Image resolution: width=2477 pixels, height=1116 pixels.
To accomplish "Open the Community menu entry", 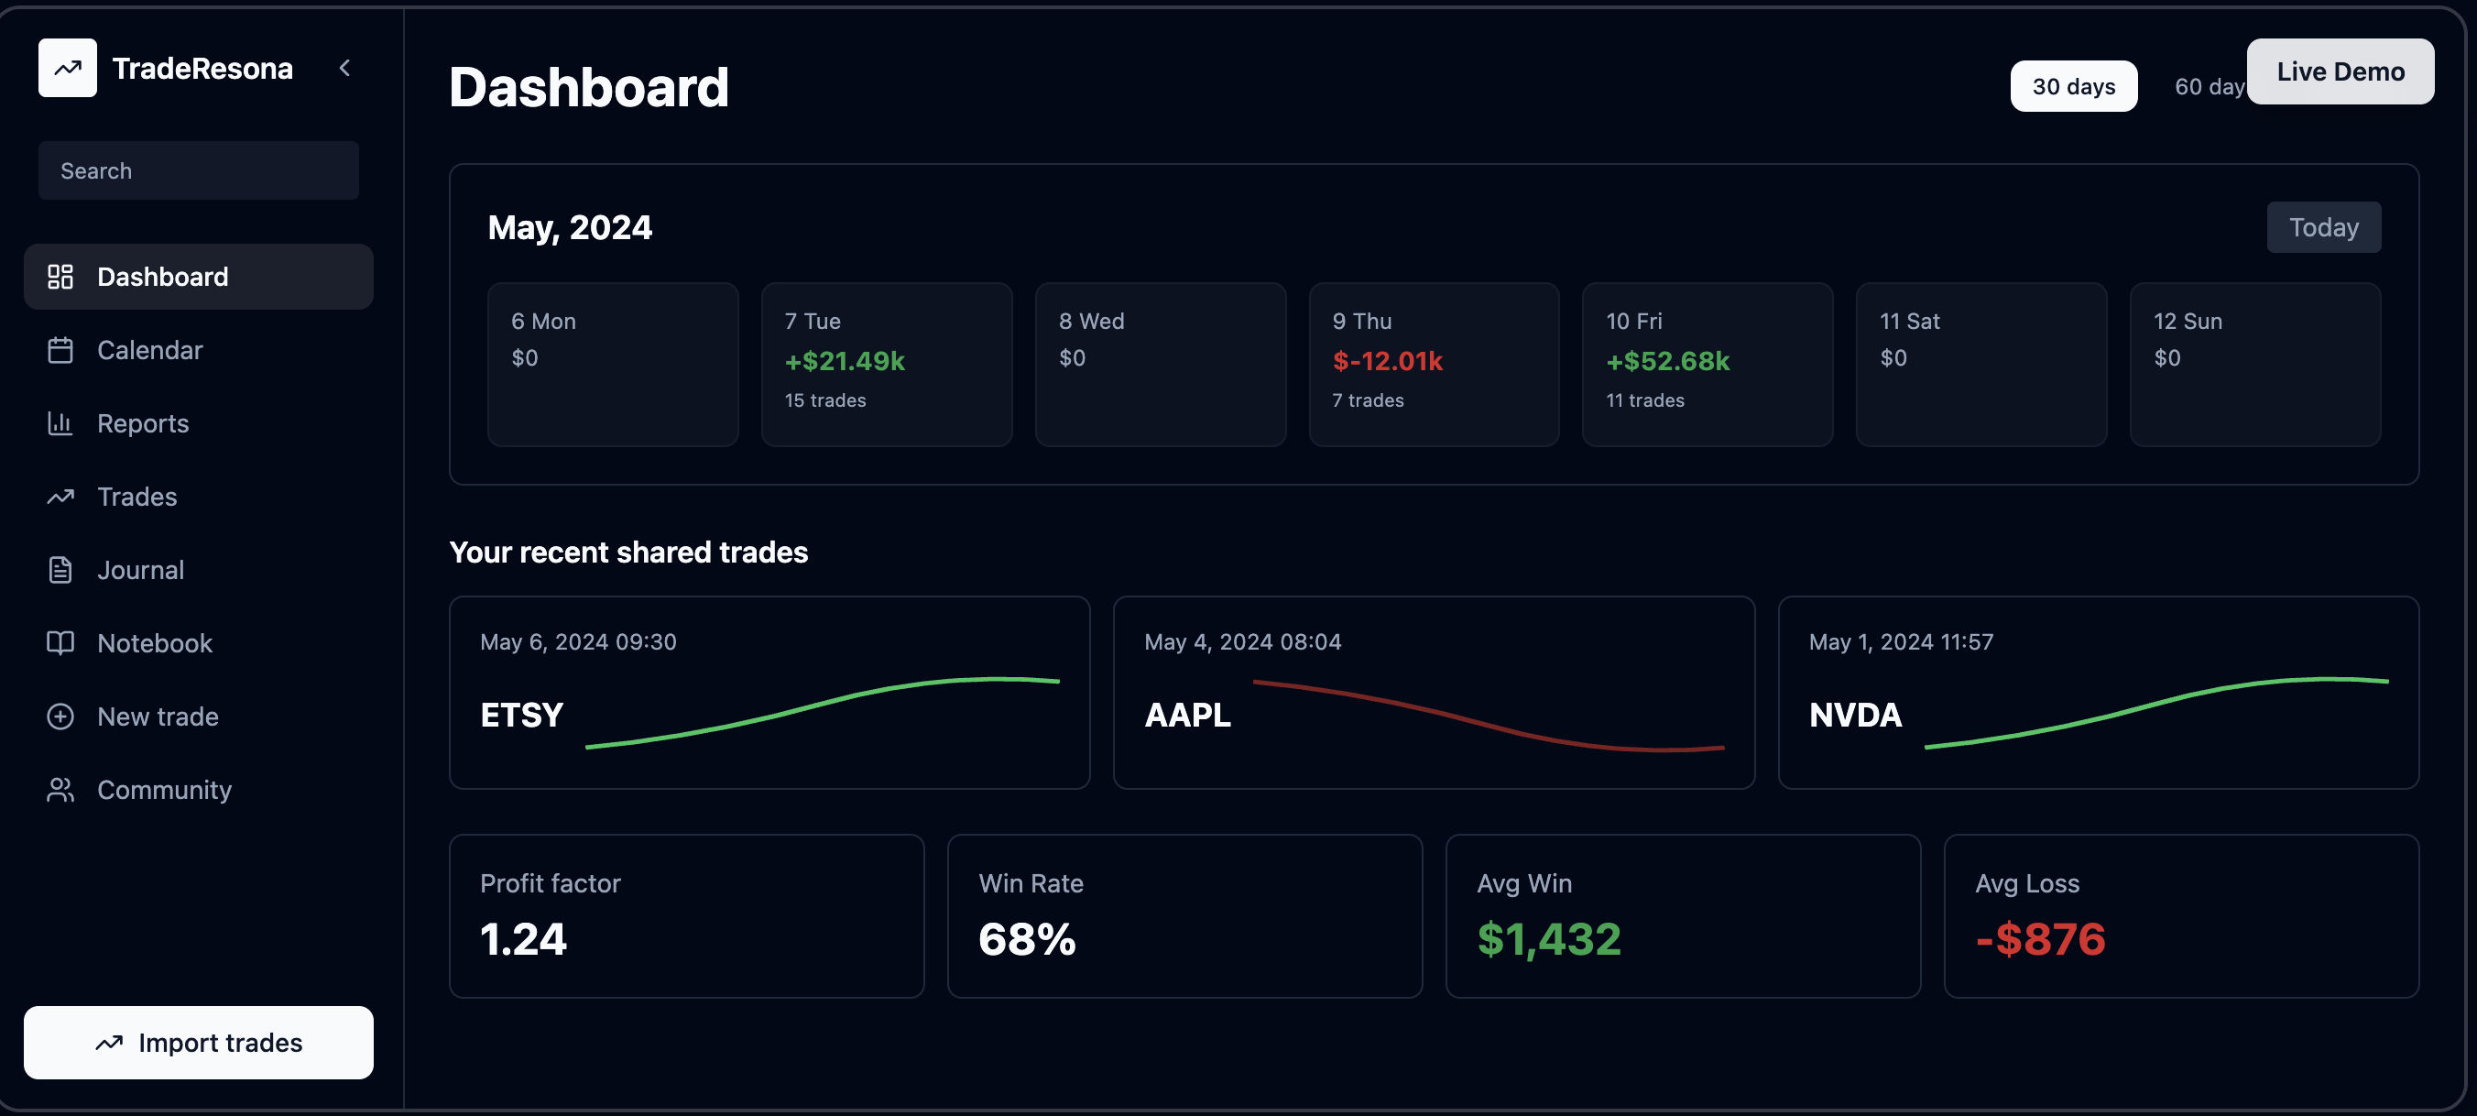I will [164, 789].
